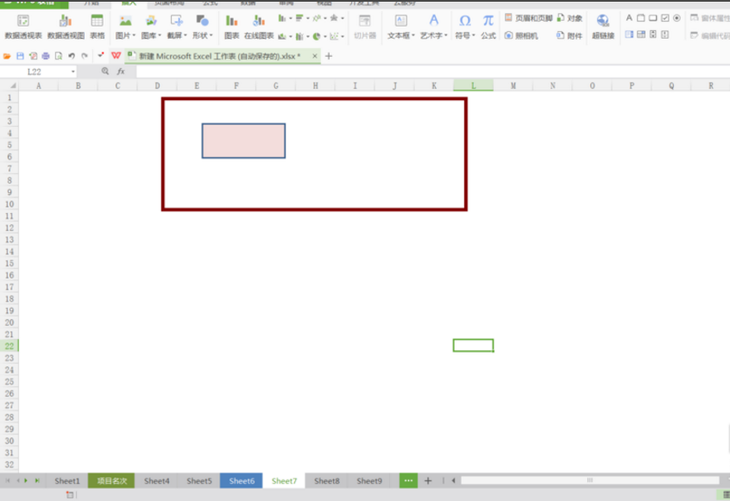Image resolution: width=730 pixels, height=501 pixels.
Task: Open a new document tab with plus
Action: tap(329, 56)
